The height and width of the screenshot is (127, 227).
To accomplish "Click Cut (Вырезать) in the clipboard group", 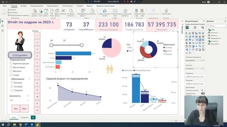I will coord(12,10).
